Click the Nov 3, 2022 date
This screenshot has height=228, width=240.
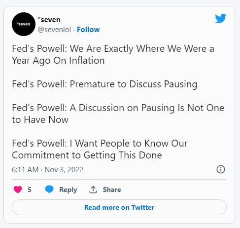point(64,170)
